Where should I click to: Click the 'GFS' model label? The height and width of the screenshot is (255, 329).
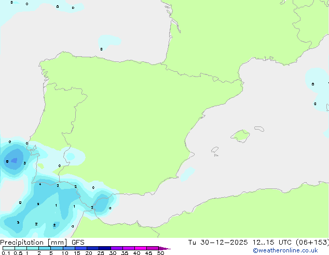(x=78, y=243)
